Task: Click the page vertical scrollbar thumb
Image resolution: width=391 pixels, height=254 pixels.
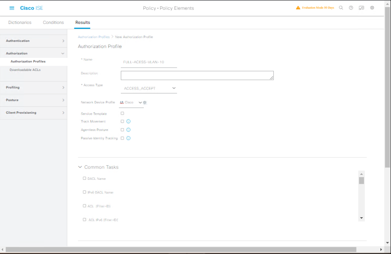Action: pyautogui.click(x=387, y=87)
